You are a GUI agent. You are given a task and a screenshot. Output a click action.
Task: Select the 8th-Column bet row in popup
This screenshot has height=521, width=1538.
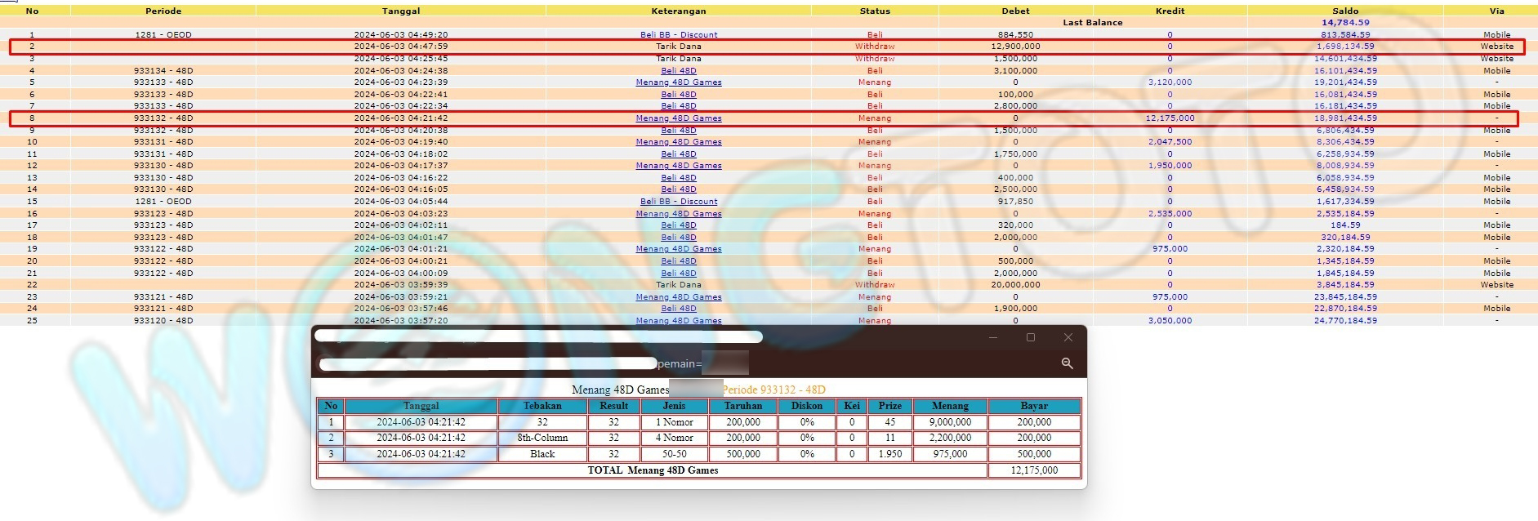click(x=542, y=438)
